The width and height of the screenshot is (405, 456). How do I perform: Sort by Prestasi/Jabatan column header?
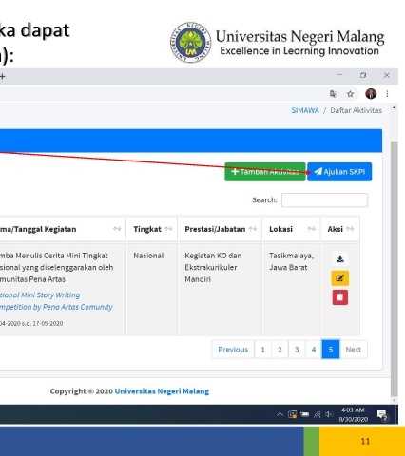(x=221, y=229)
